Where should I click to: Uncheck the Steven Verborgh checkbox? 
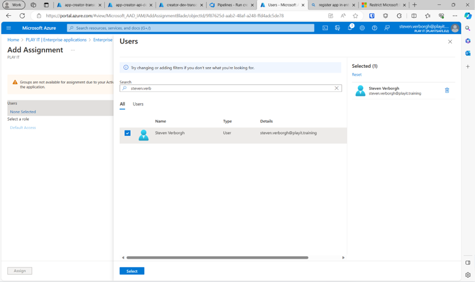127,133
